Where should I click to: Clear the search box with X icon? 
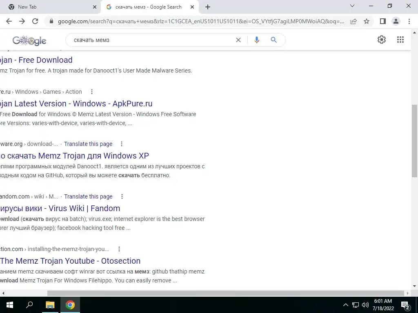pos(238,40)
